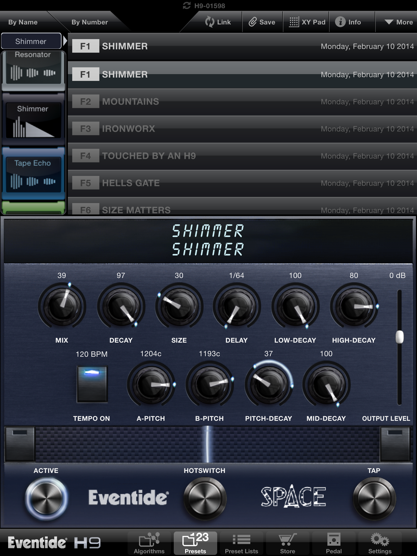The height and width of the screenshot is (556, 417).
Task: Click the Shimmer selected-algorithm label box
Action: (x=31, y=41)
